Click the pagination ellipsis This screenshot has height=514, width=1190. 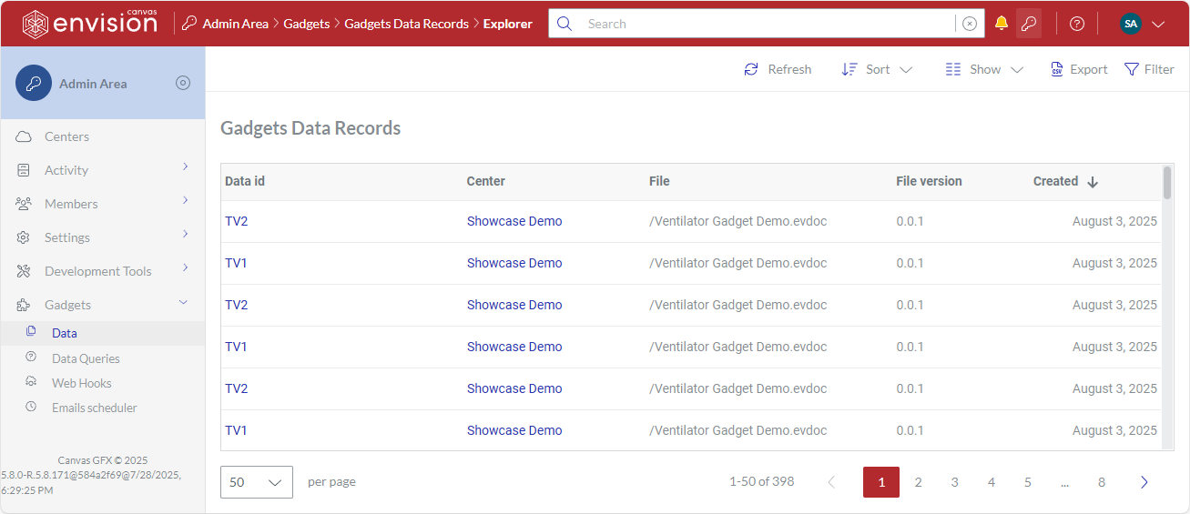pos(1064,482)
